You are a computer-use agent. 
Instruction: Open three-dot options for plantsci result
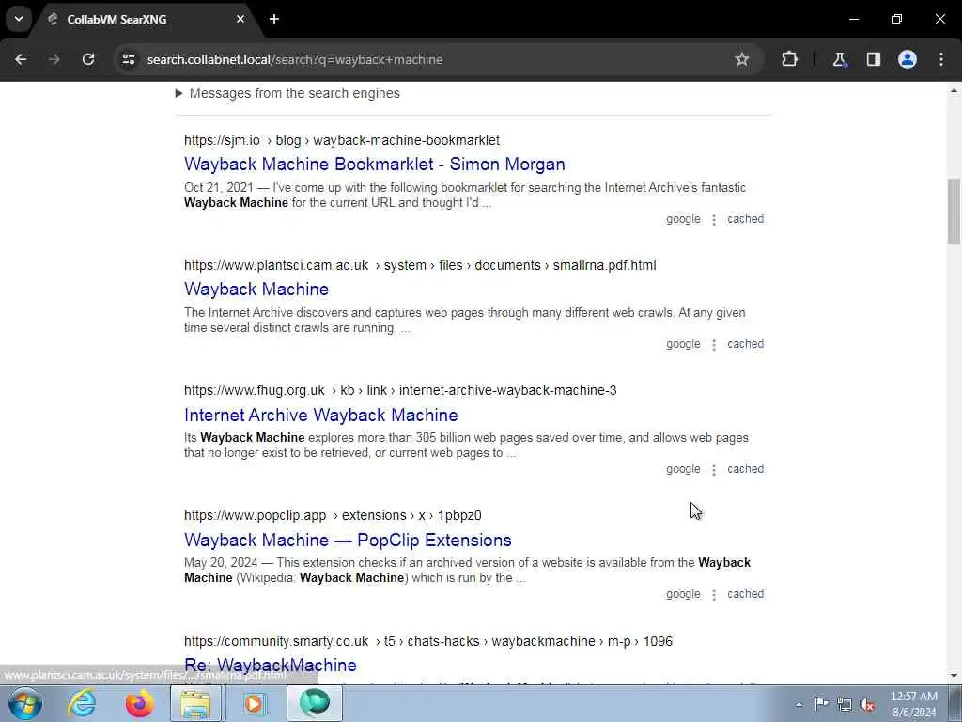point(714,345)
